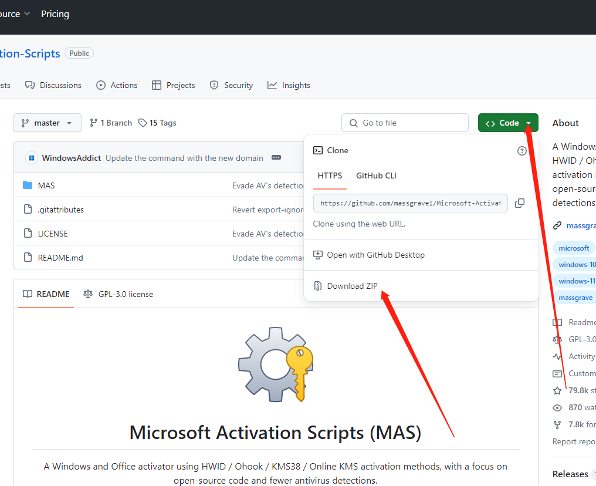Open the massgrave website link in About

pos(581,225)
